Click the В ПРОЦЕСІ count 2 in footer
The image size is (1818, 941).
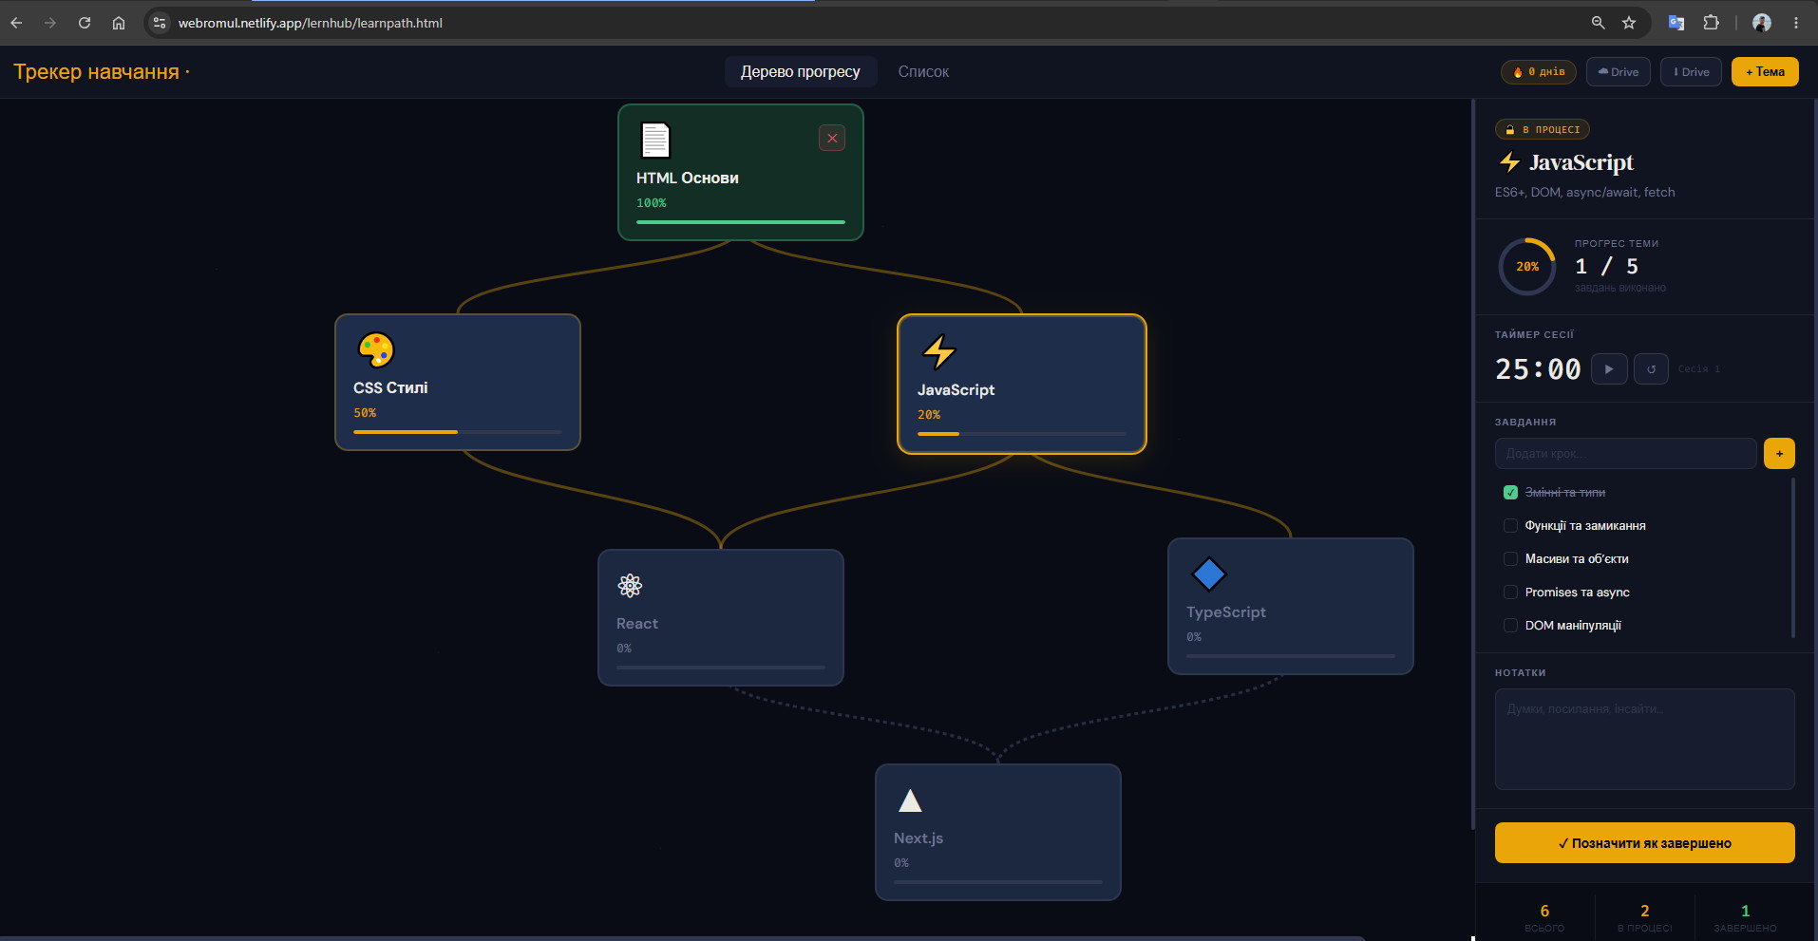tap(1645, 912)
